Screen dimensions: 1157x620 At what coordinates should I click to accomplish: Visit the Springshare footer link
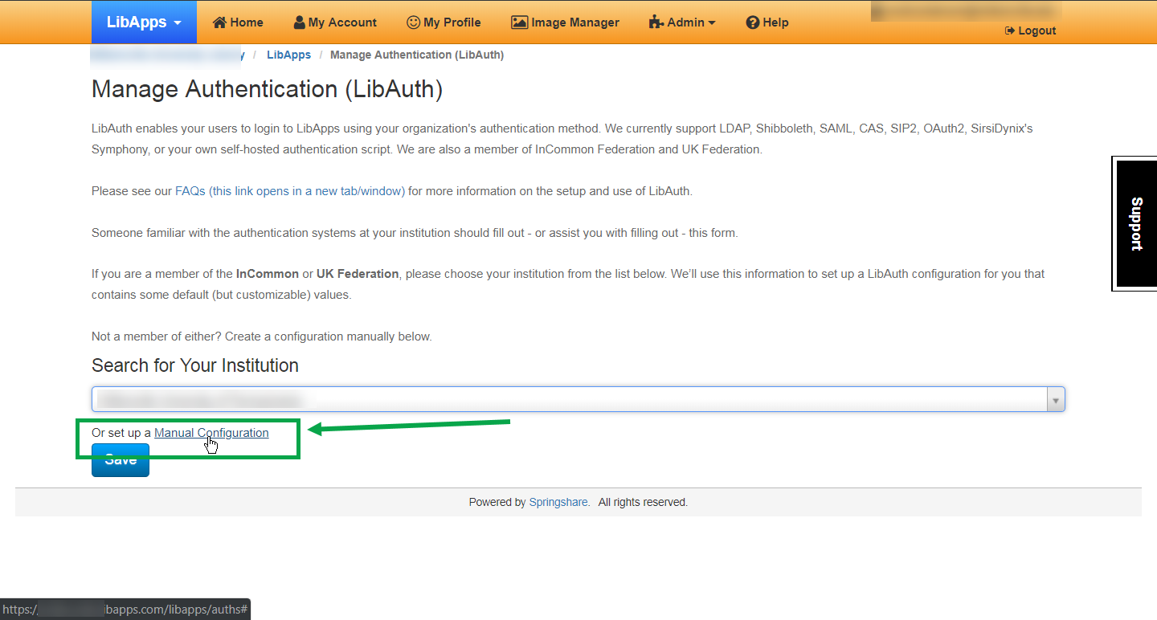click(x=558, y=502)
